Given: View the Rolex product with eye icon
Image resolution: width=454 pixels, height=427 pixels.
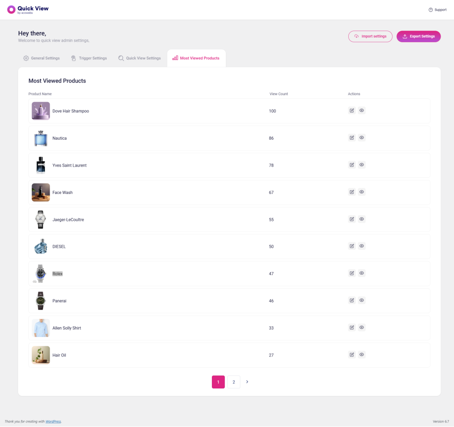Looking at the screenshot, I should pyautogui.click(x=362, y=273).
